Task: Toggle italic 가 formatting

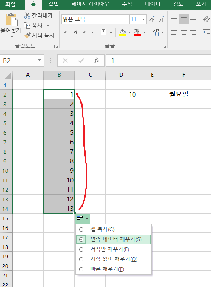Action: pyautogui.click(x=75, y=32)
